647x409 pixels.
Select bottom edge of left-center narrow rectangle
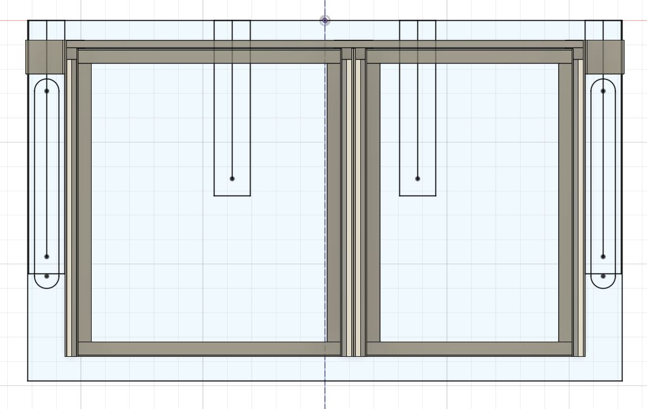click(x=232, y=196)
